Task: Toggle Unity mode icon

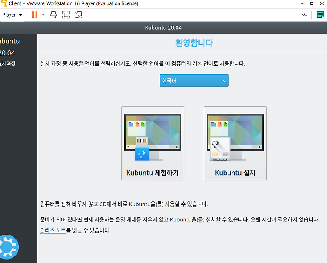Action: tap(78, 15)
